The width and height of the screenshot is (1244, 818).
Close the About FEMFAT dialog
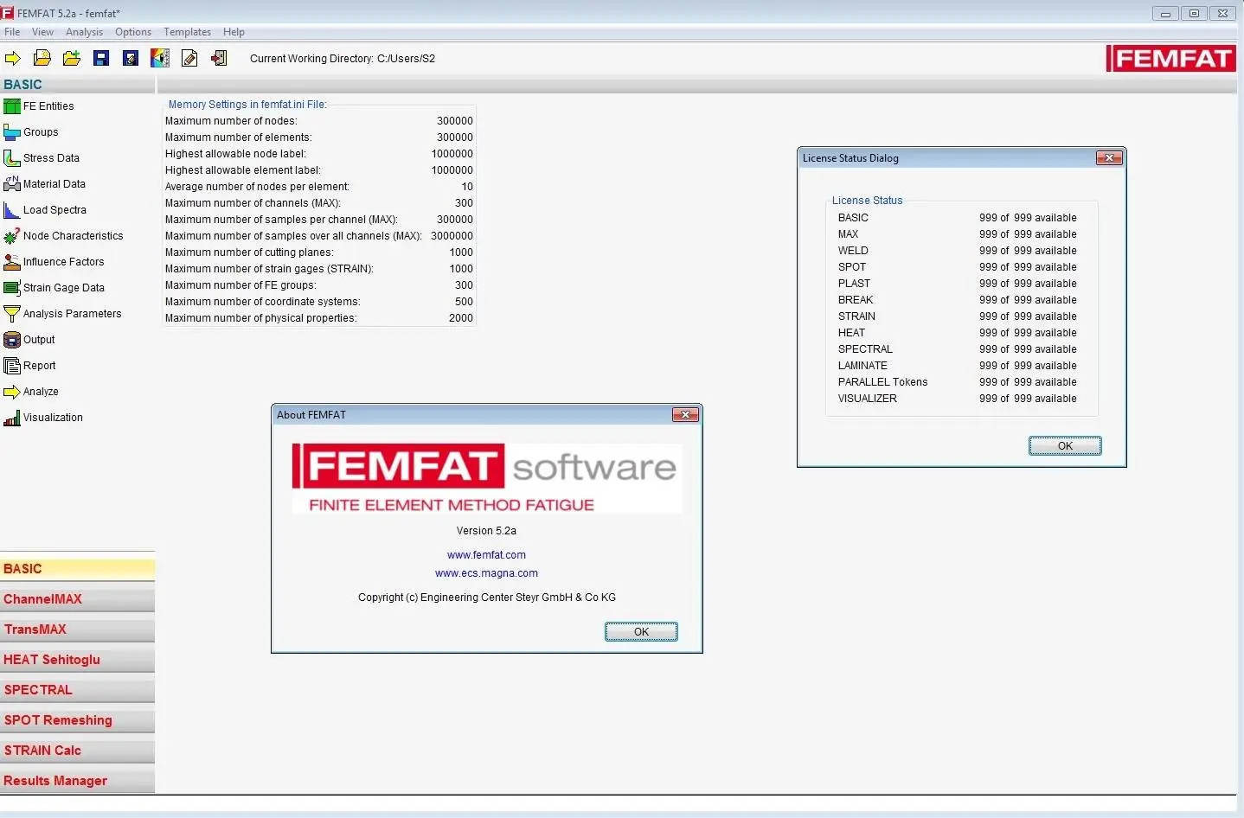coord(685,415)
